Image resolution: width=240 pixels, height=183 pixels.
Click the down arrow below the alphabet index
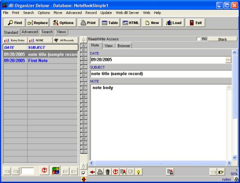[84, 166]
